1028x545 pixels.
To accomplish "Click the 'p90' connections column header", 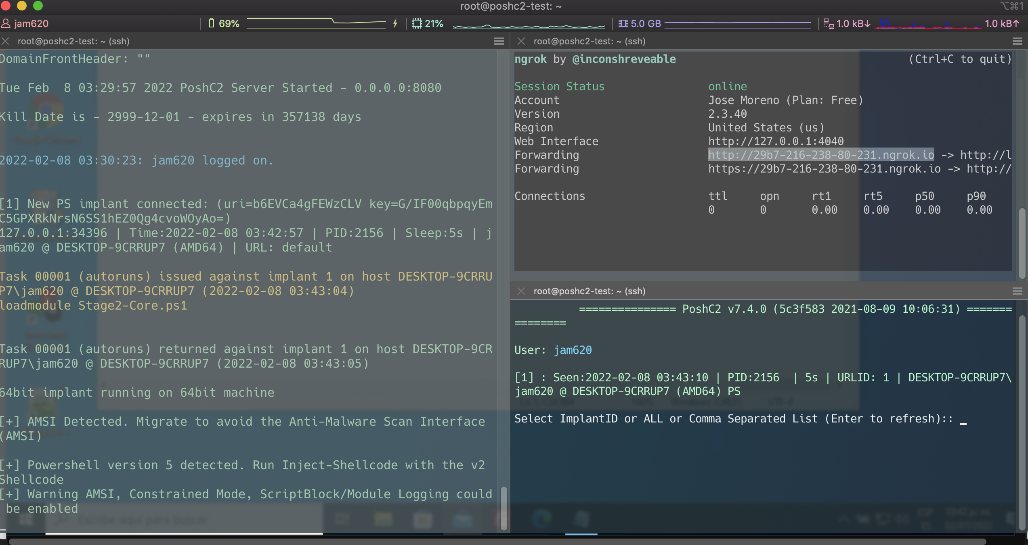I will coord(976,196).
